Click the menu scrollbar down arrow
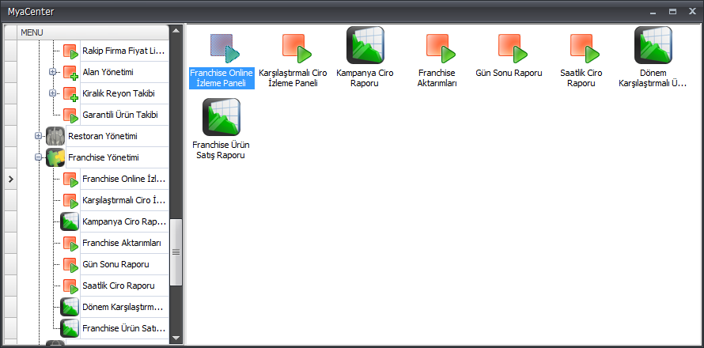This screenshot has height=348, width=704. click(x=176, y=338)
